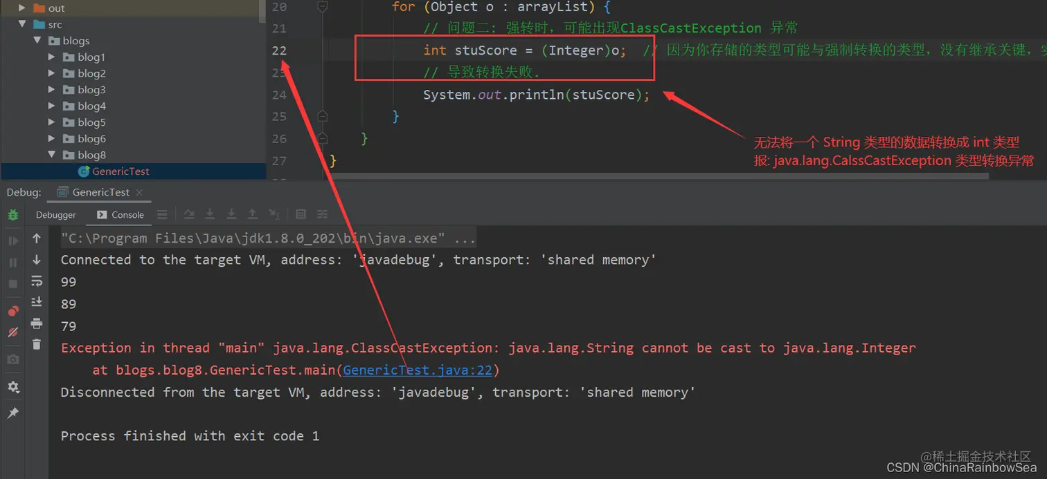
Task: Open View Breakpoints (double red circles)
Action: point(13,311)
